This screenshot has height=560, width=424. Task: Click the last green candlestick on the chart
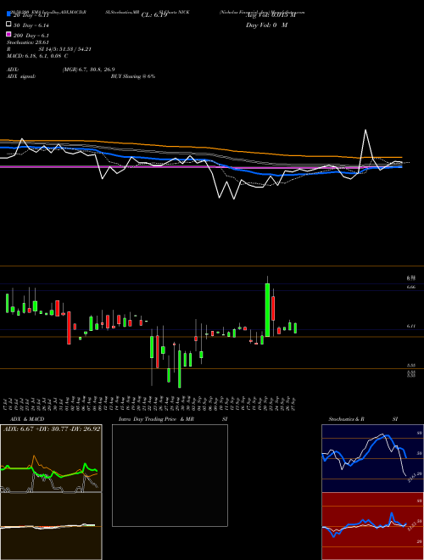coord(295,328)
